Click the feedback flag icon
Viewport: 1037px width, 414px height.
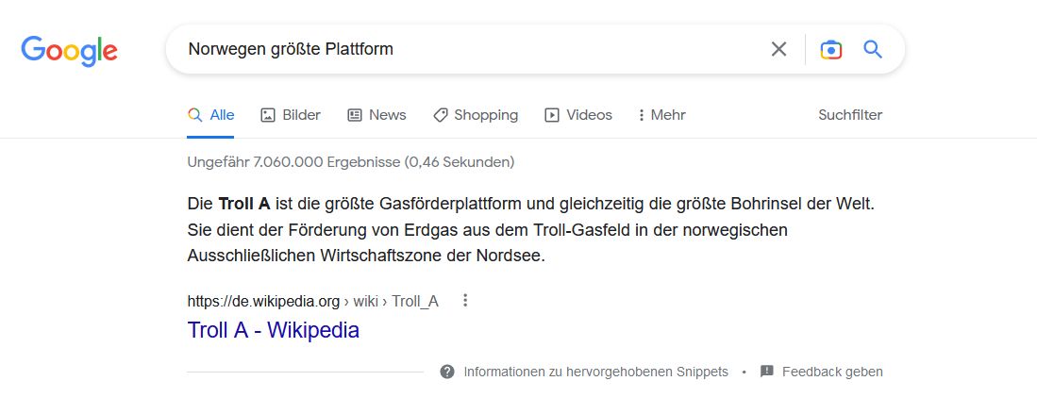click(x=767, y=372)
